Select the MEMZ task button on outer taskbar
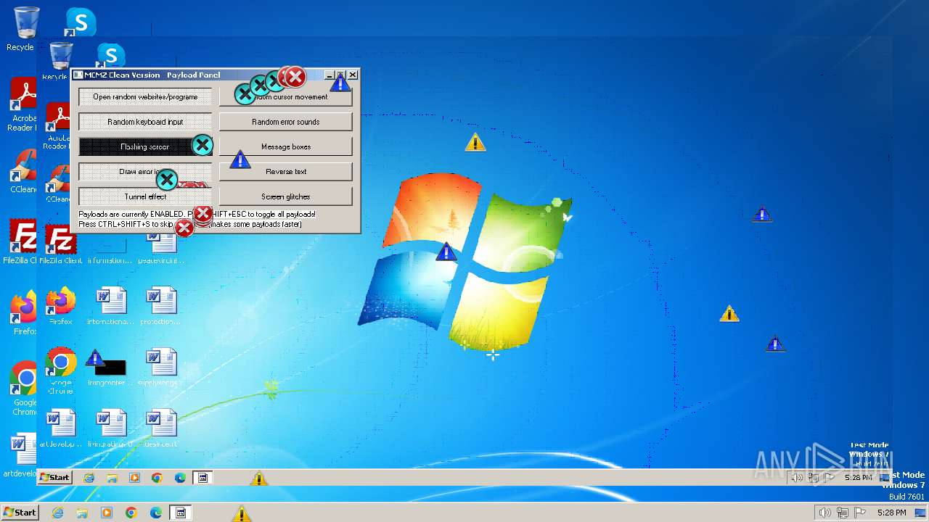Screen dimensions: 929x522 [181, 513]
